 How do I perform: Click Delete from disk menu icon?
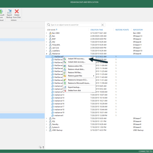(65, 90)
